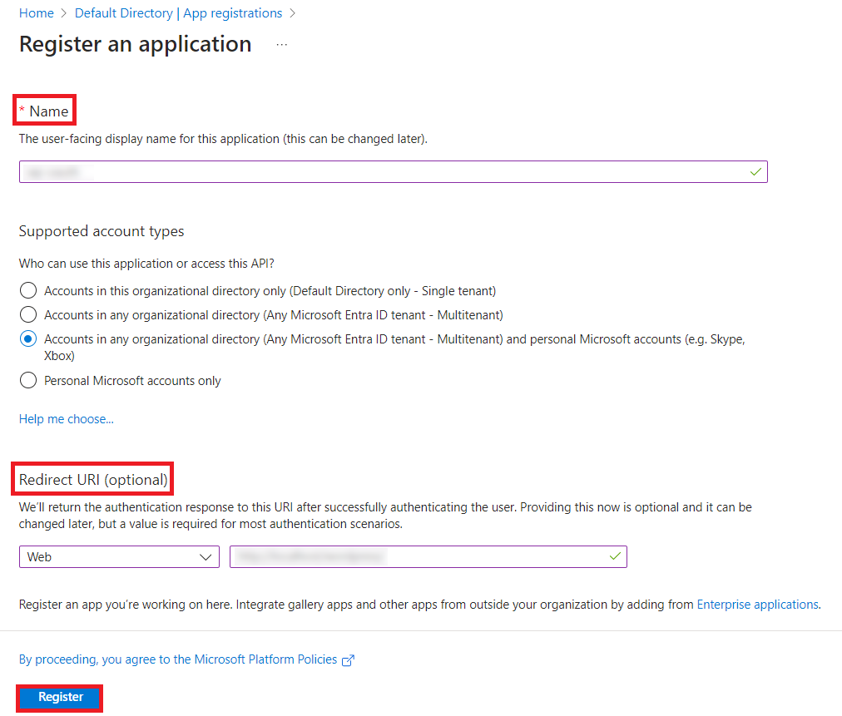This screenshot has width=842, height=716.
Task: Navigate to Home via breadcrumb
Action: click(37, 12)
